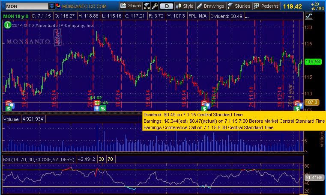Image resolution: width=326 pixels, height=195 pixels.
Task: Click the 15.8.14 expiration marker
Action: tap(148, 98)
